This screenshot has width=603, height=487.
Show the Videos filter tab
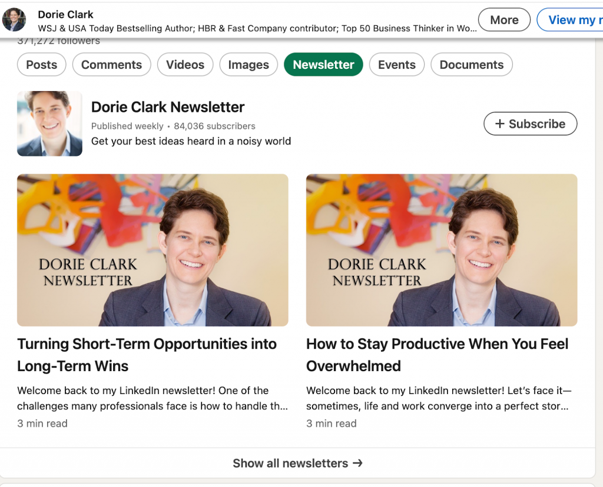tap(185, 65)
